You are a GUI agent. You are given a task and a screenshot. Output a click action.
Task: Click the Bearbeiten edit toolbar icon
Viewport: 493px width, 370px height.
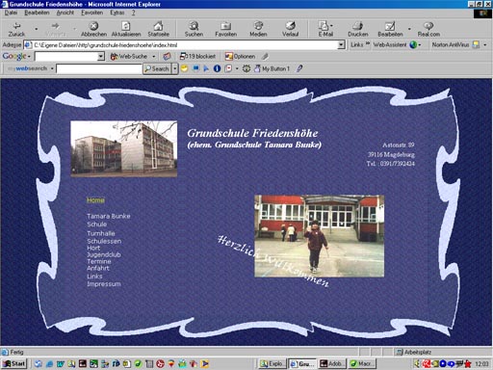(390, 29)
